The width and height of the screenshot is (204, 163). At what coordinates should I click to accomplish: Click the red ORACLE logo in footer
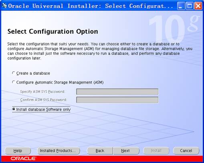coord(23,159)
